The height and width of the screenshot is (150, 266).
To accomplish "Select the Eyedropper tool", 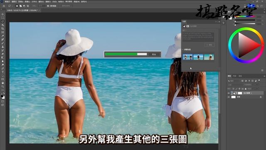I will click(x=2, y=36).
